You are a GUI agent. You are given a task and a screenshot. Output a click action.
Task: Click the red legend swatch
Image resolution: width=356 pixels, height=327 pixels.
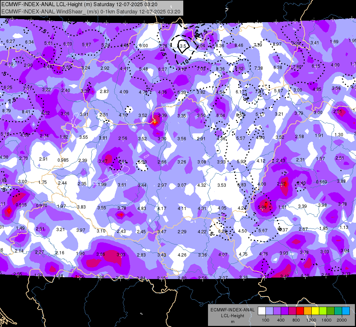[x=300, y=311]
